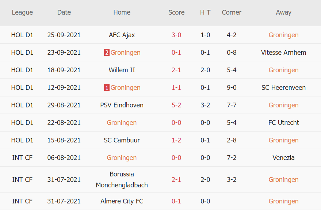
Task: Click the 1-2 score in SC Cambuur row
Action: tap(176, 140)
